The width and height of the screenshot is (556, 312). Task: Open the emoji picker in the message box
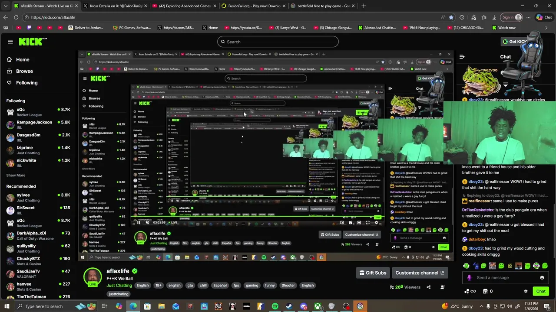click(x=542, y=278)
